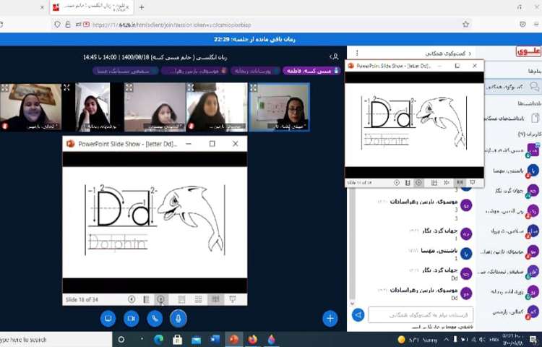Click the chat vertical scrollbar track
The height and width of the screenshot is (347, 542).
coord(352,244)
